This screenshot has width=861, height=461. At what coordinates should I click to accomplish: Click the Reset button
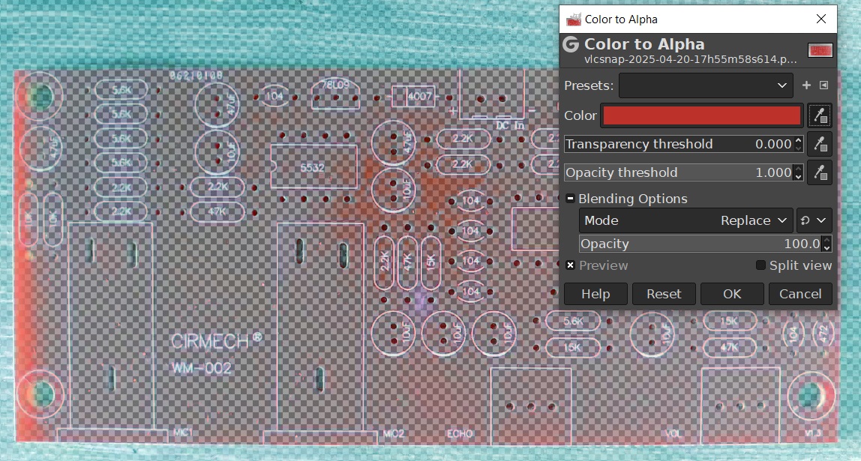[664, 294]
